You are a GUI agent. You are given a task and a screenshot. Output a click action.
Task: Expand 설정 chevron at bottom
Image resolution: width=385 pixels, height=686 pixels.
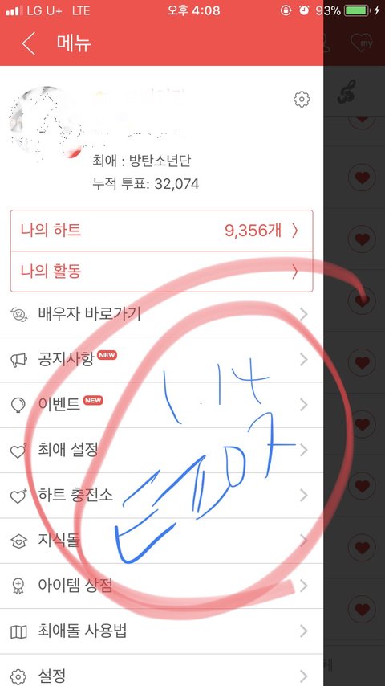coord(304,676)
